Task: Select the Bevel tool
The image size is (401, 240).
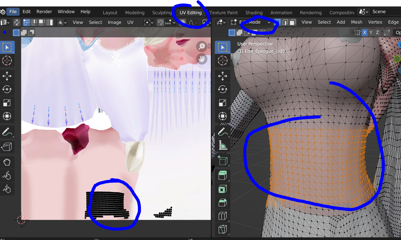Action: (x=223, y=202)
